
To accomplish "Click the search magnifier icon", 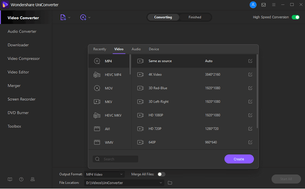I will click(97, 159).
